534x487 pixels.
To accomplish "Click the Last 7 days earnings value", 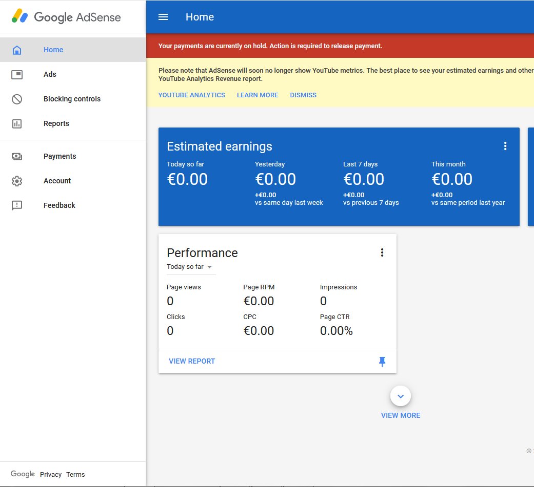I will click(x=364, y=179).
